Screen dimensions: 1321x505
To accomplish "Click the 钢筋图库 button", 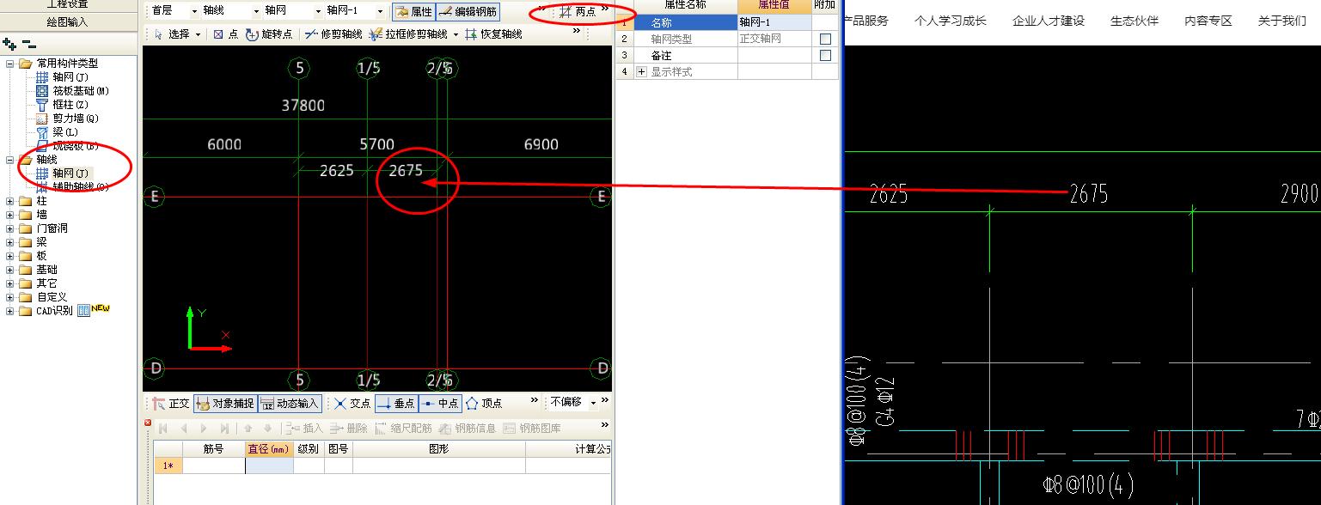I will point(532,428).
